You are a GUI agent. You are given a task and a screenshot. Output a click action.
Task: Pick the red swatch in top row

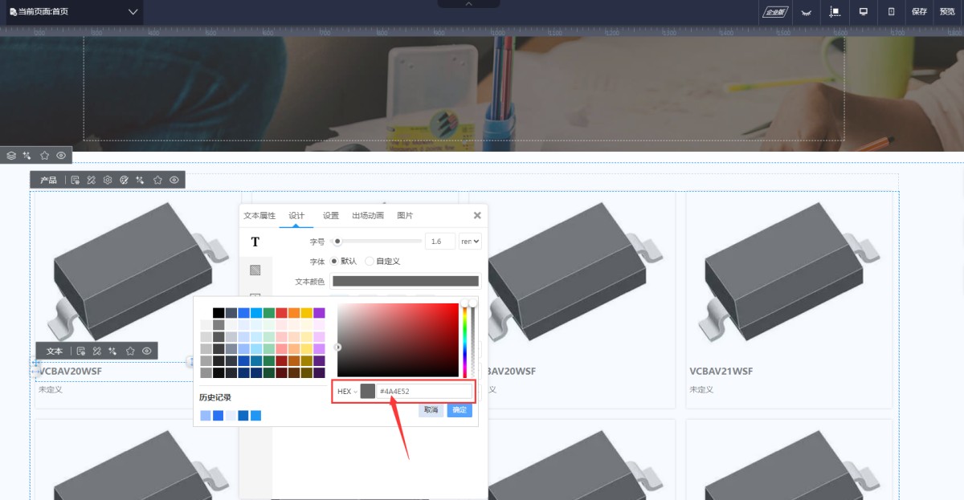tap(281, 313)
